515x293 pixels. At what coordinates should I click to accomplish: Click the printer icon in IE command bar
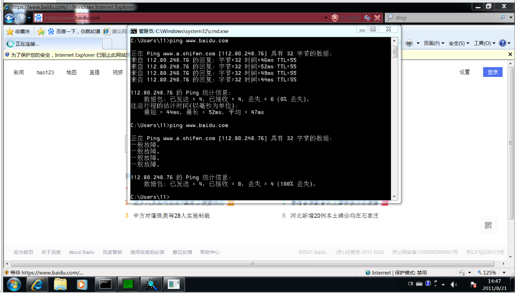pos(409,43)
